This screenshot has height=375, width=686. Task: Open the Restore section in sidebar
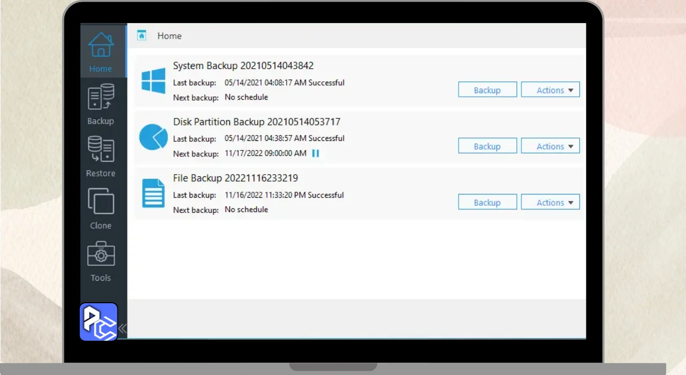101,156
